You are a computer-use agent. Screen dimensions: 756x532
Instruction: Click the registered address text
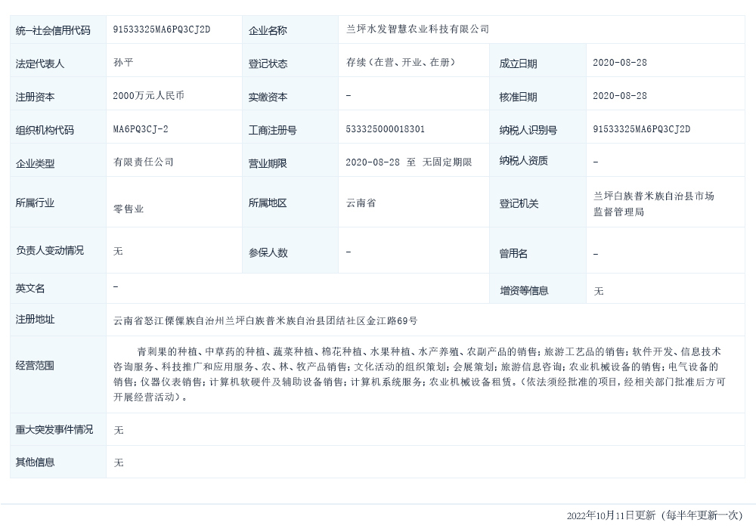[265, 320]
